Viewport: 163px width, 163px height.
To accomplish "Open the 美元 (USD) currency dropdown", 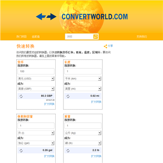I will tap(36, 79).
